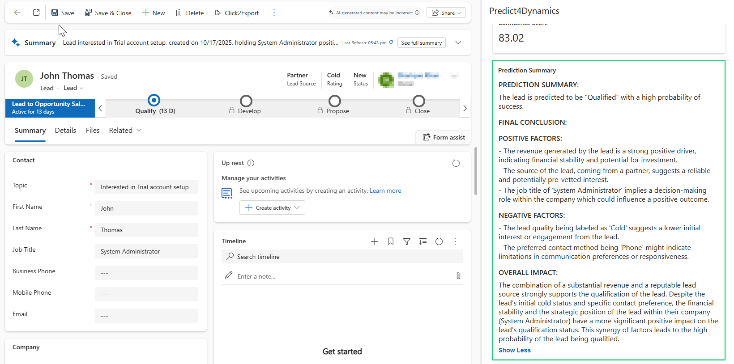Image resolution: width=734 pixels, height=364 pixels.
Task: Select the Develop stage circle
Action: point(246,101)
